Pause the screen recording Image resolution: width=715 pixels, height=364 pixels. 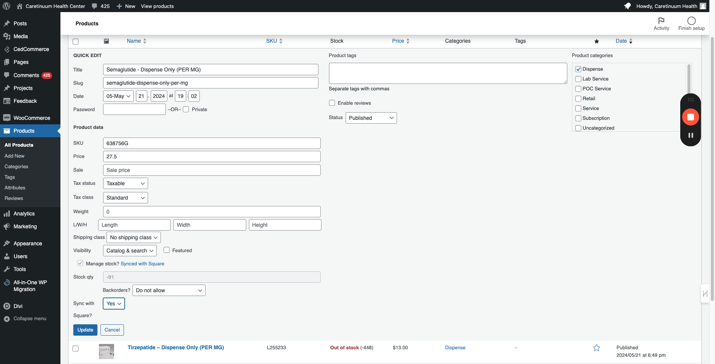[690, 135]
